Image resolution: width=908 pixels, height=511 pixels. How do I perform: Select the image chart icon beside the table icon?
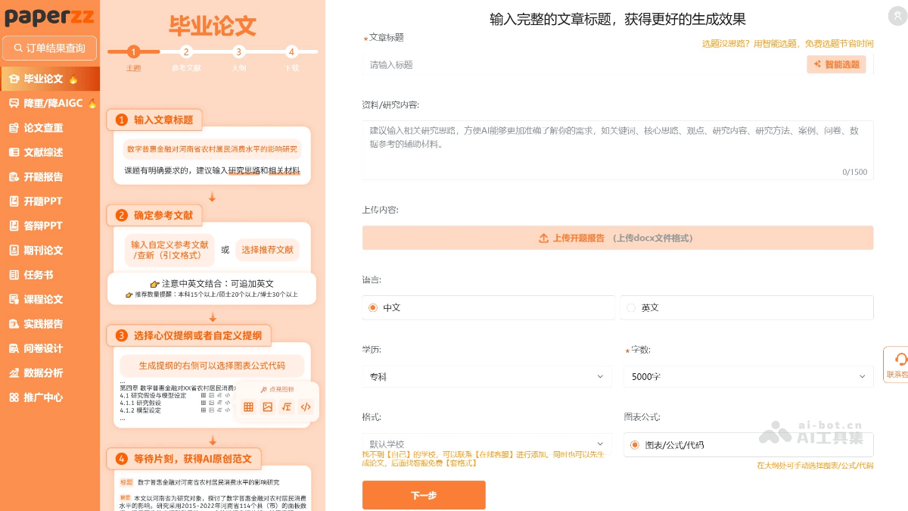(266, 407)
